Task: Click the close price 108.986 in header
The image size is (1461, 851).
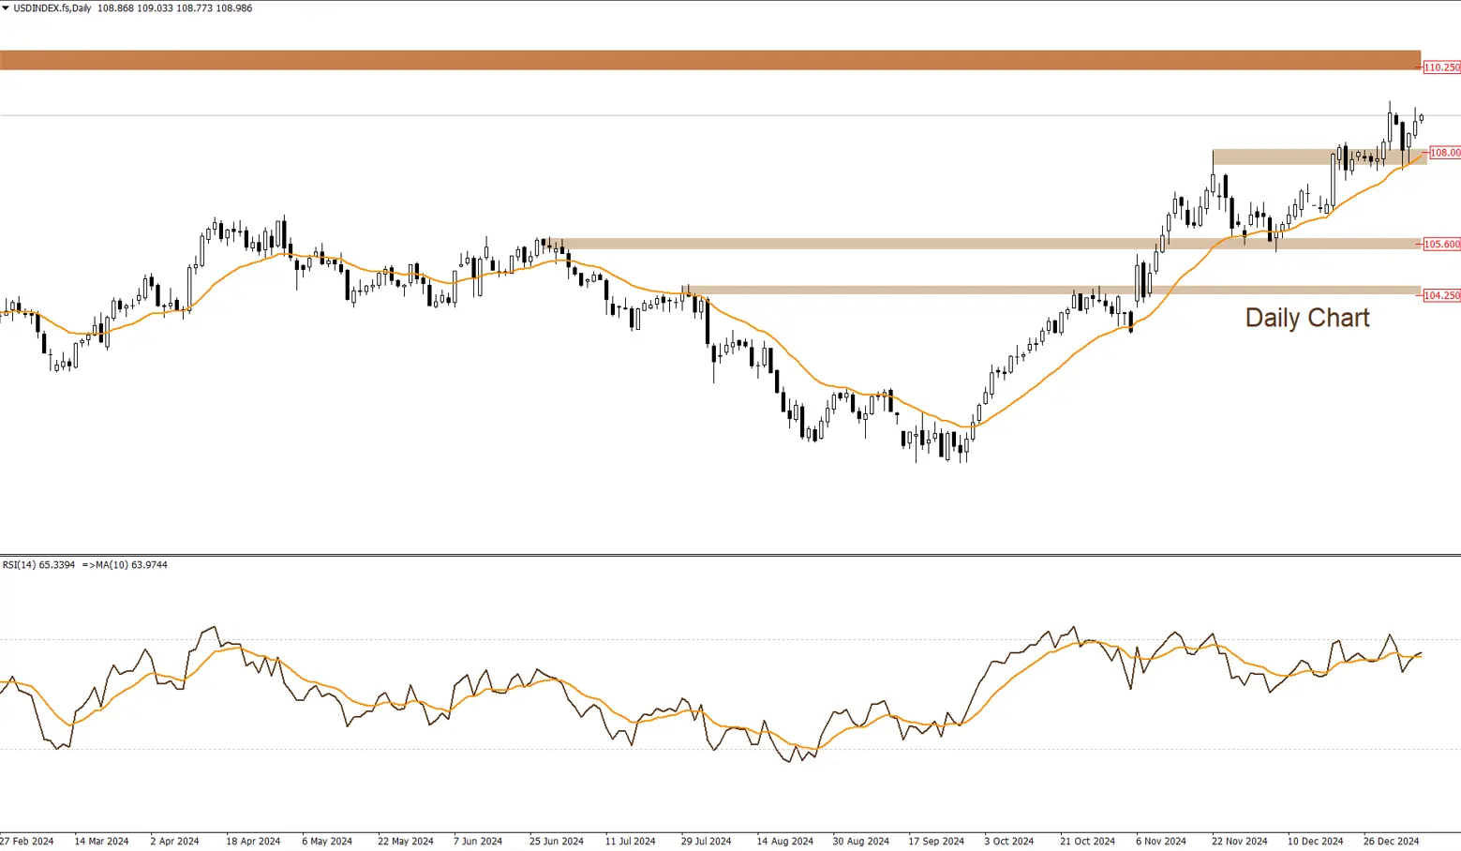Action: [x=233, y=8]
